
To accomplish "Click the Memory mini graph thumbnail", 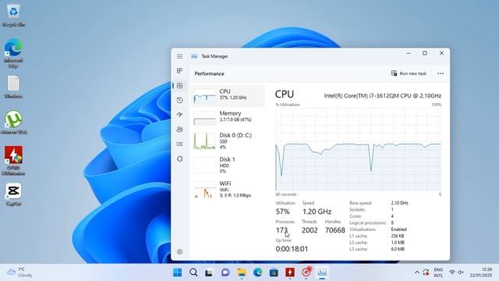I will tap(204, 118).
